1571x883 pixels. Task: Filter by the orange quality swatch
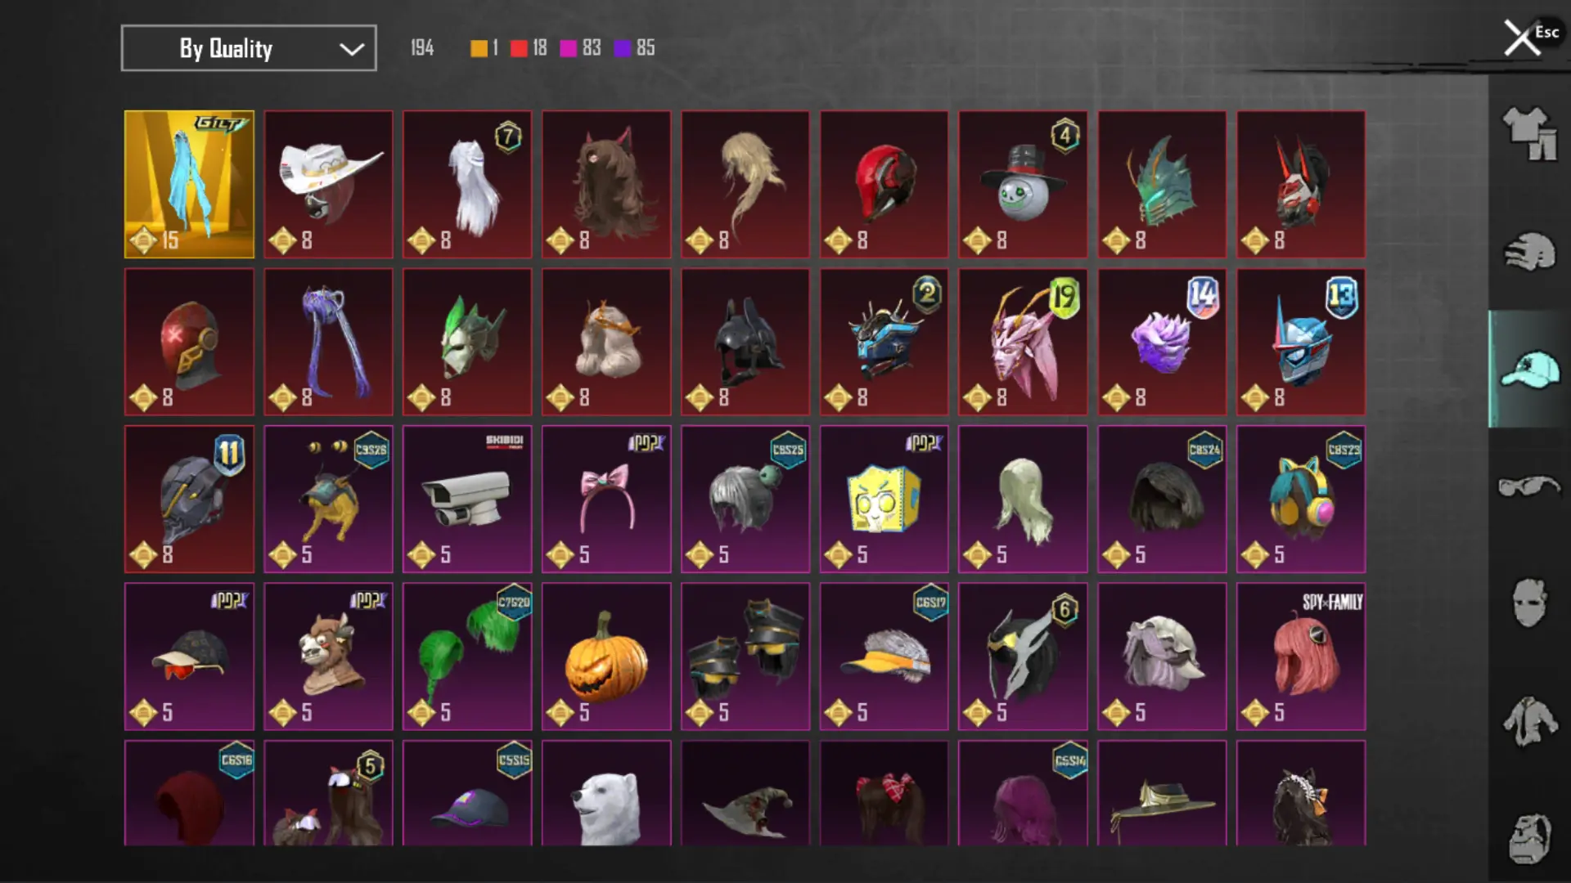(x=479, y=48)
